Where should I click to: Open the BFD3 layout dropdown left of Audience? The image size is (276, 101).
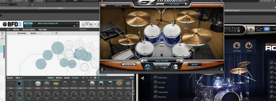click(x=2, y=34)
